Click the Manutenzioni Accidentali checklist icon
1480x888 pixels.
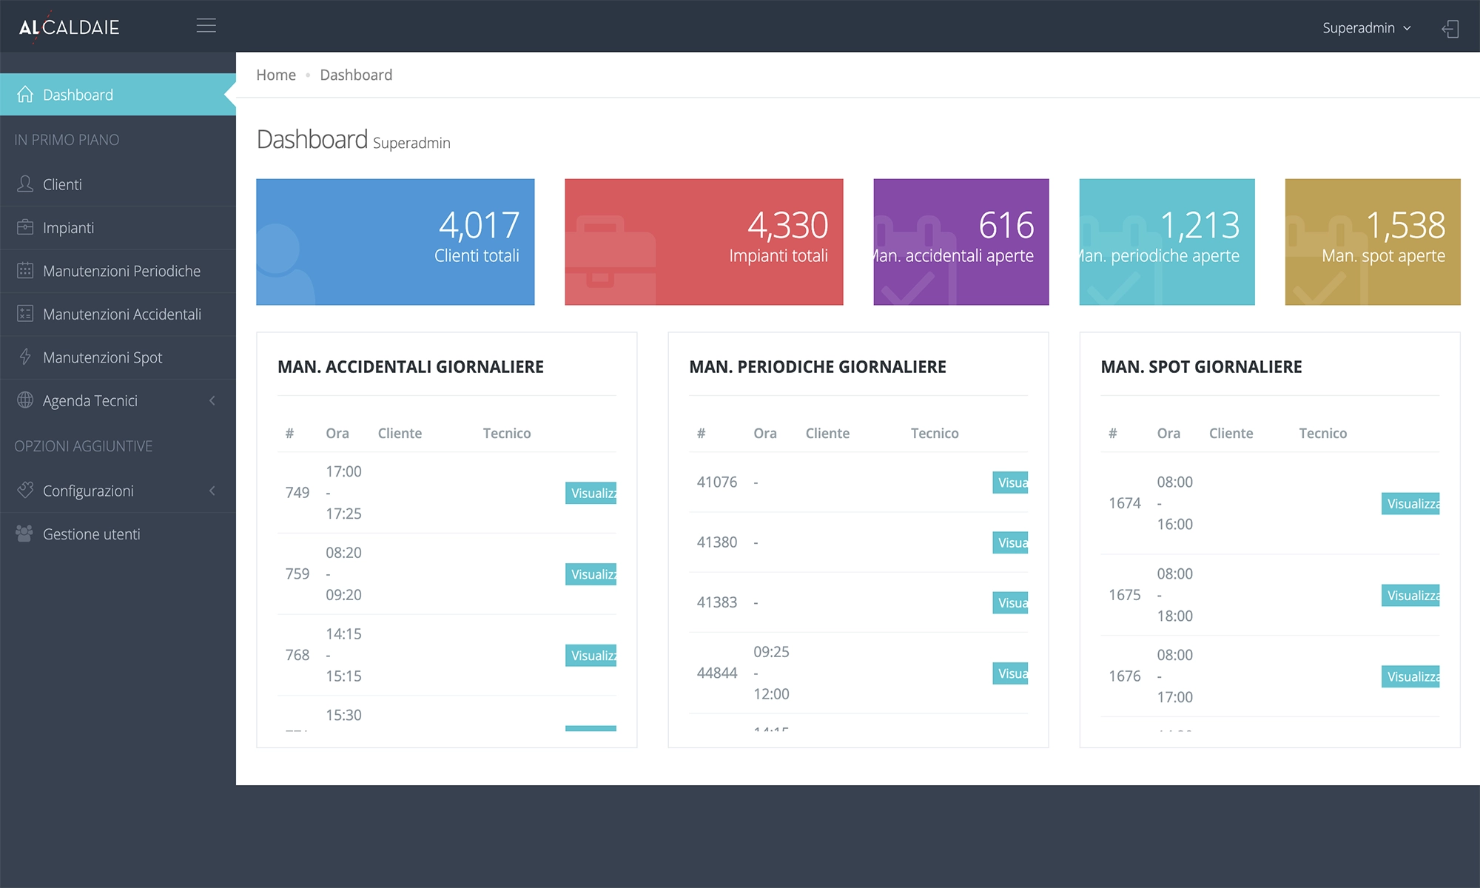[x=25, y=314]
